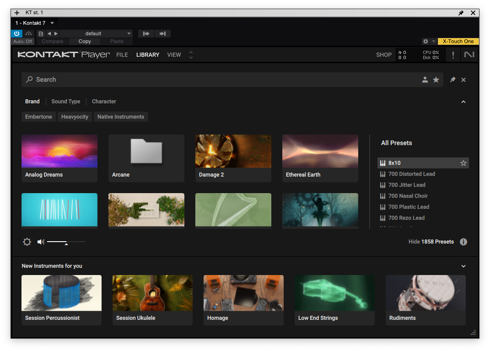Viewport: 490px width, 351px height.
Task: Open the SHOP link
Action: click(384, 55)
